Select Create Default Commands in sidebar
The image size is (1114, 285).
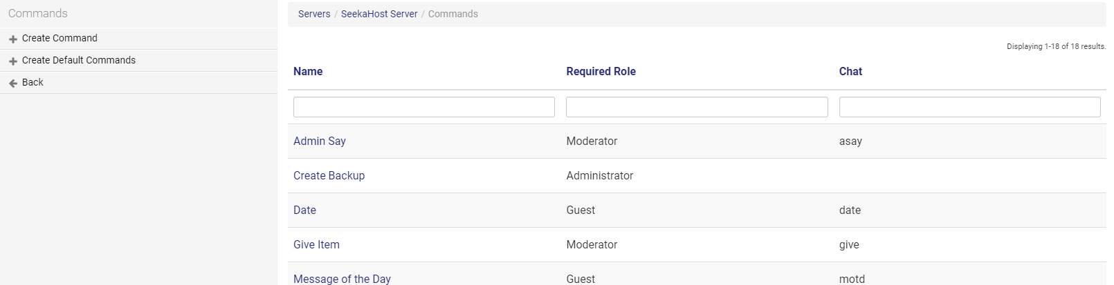pos(138,61)
